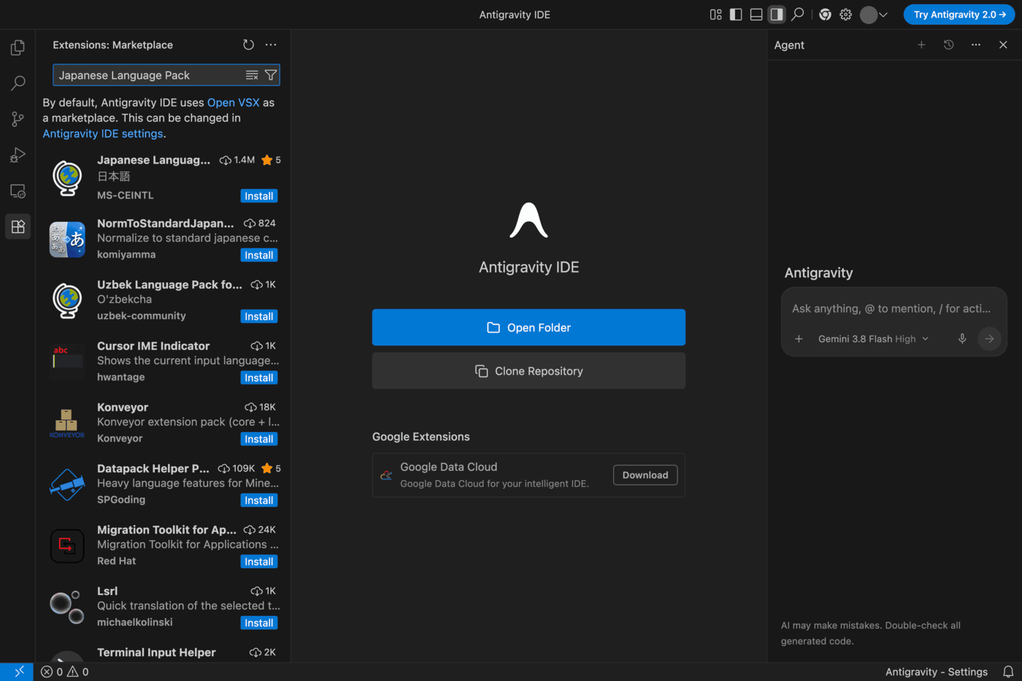The width and height of the screenshot is (1022, 681).
Task: Activate the microphone voice input
Action: pyautogui.click(x=962, y=339)
